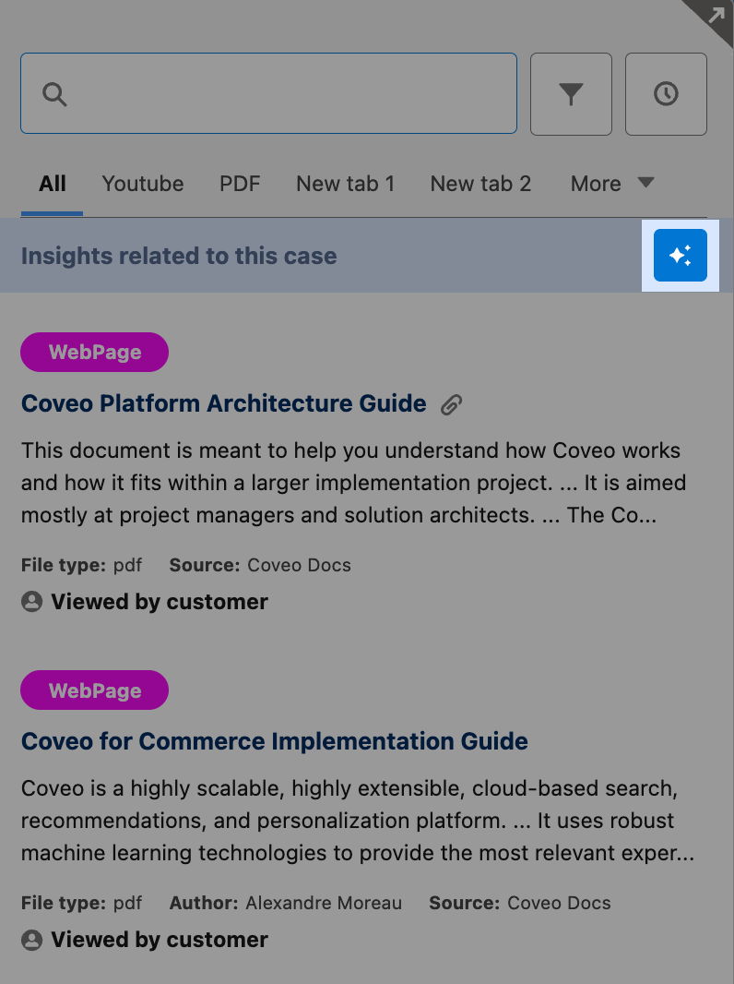Select the All tab

pos(52,184)
